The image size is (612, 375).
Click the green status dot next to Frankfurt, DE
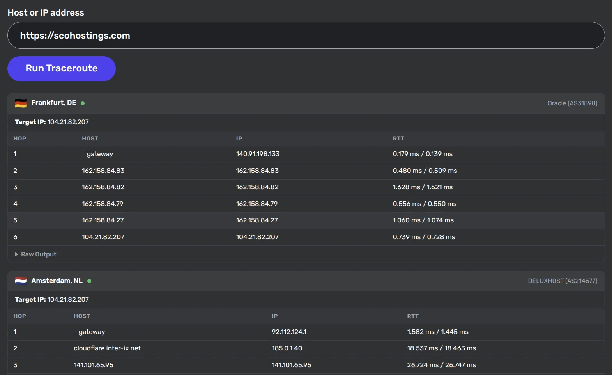(83, 103)
